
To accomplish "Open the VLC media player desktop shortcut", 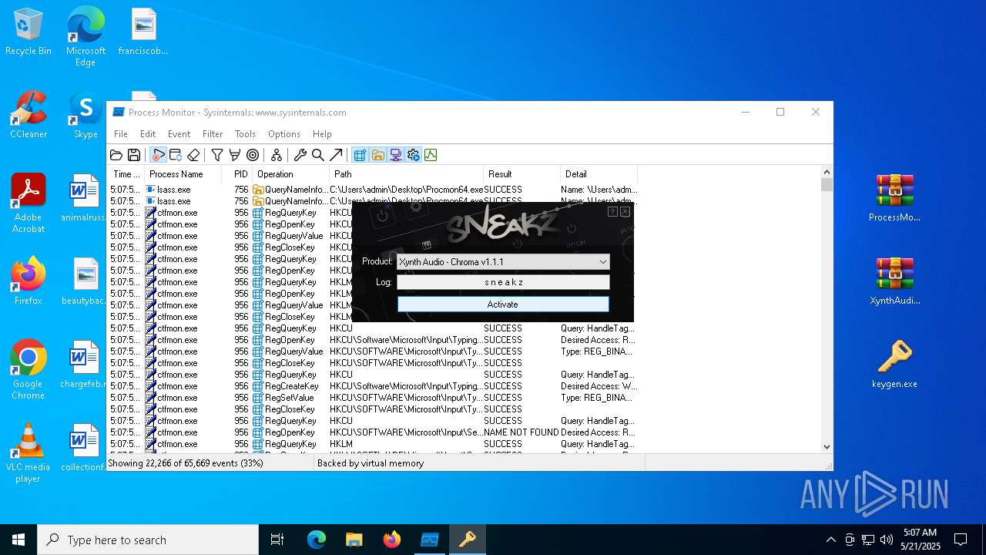I will (x=29, y=453).
